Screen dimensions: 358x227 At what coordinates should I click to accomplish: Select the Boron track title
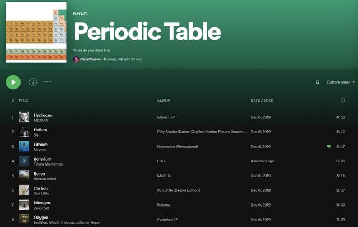pyautogui.click(x=39, y=173)
